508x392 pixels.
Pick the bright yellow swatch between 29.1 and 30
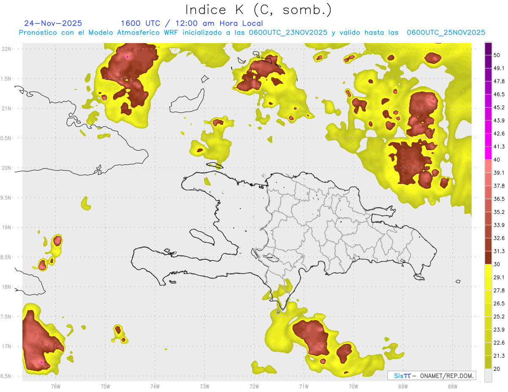tap(488, 271)
